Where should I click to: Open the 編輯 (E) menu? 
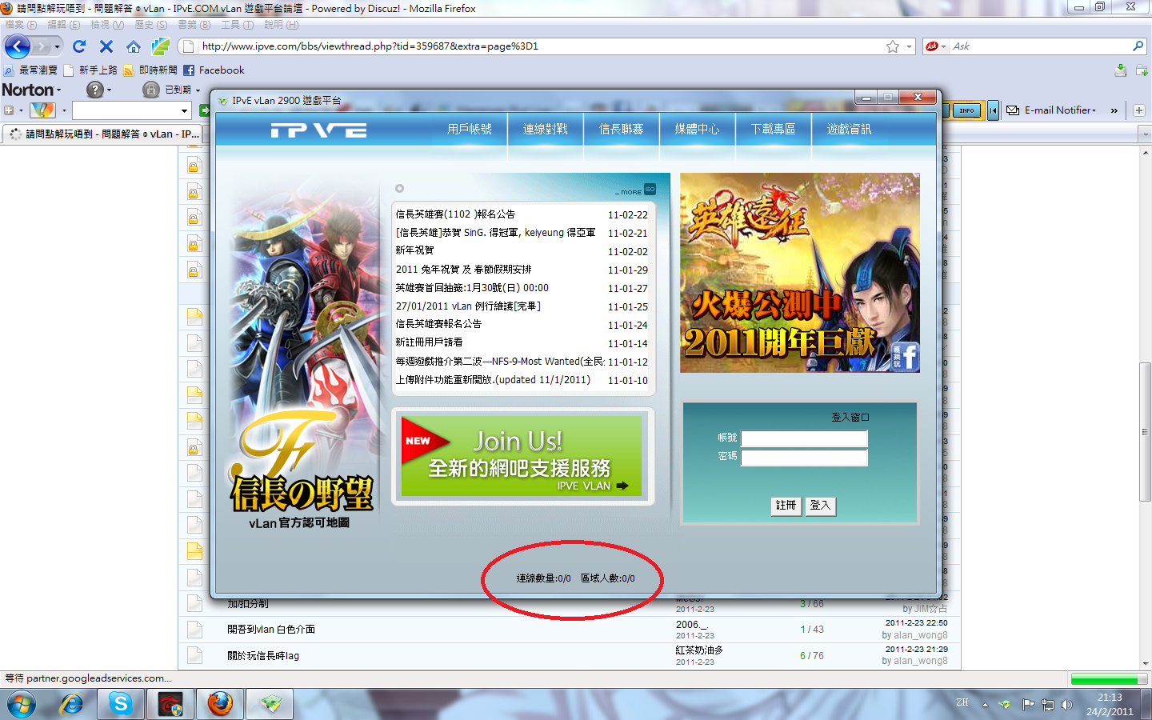[63, 25]
